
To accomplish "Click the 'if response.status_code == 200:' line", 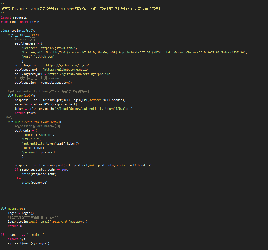I will click(42, 169).
